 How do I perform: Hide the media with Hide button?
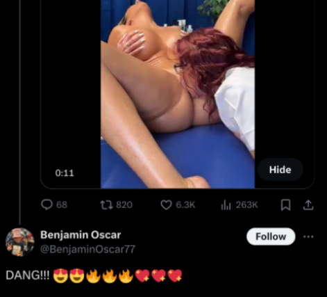coord(280,170)
